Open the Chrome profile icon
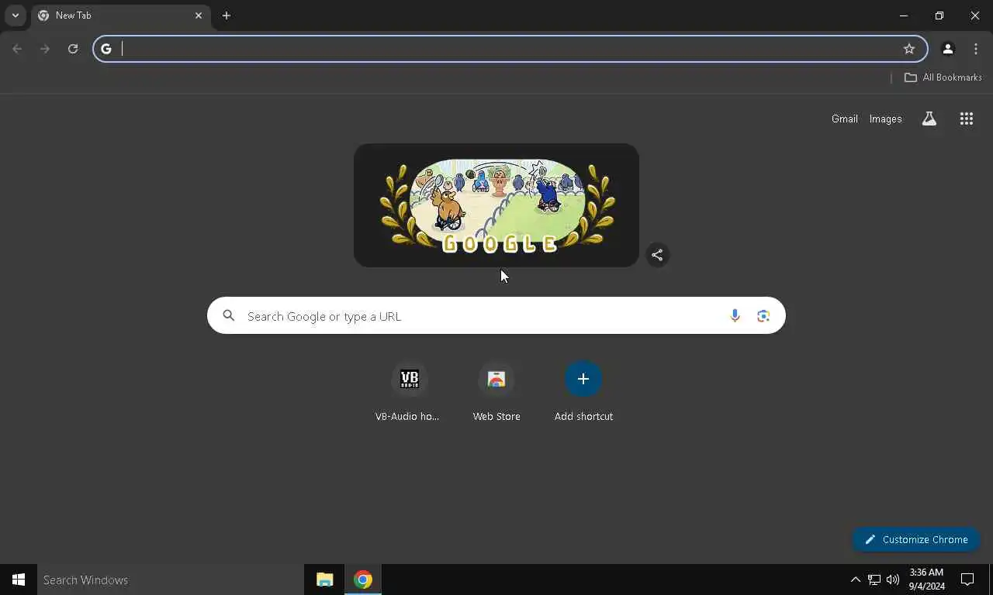The image size is (993, 595). point(947,49)
